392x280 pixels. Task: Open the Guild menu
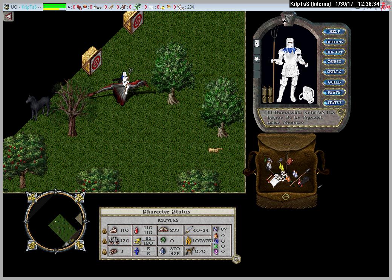(334, 82)
